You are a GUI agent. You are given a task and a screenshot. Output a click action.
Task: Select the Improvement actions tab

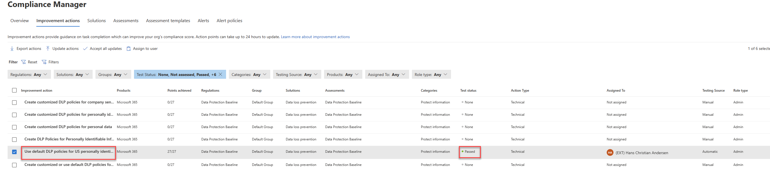tap(58, 20)
